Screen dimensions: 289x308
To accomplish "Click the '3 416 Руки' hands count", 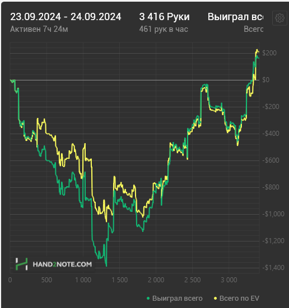I will click(165, 17).
